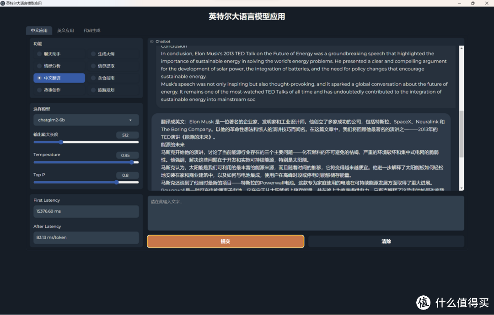Click the Top P value box 0.8
This screenshot has height=315, width=494.
coord(127,175)
